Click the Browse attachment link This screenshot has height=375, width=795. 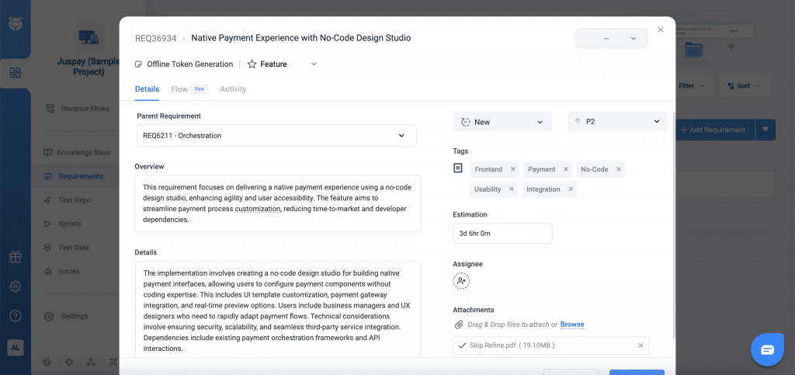572,325
